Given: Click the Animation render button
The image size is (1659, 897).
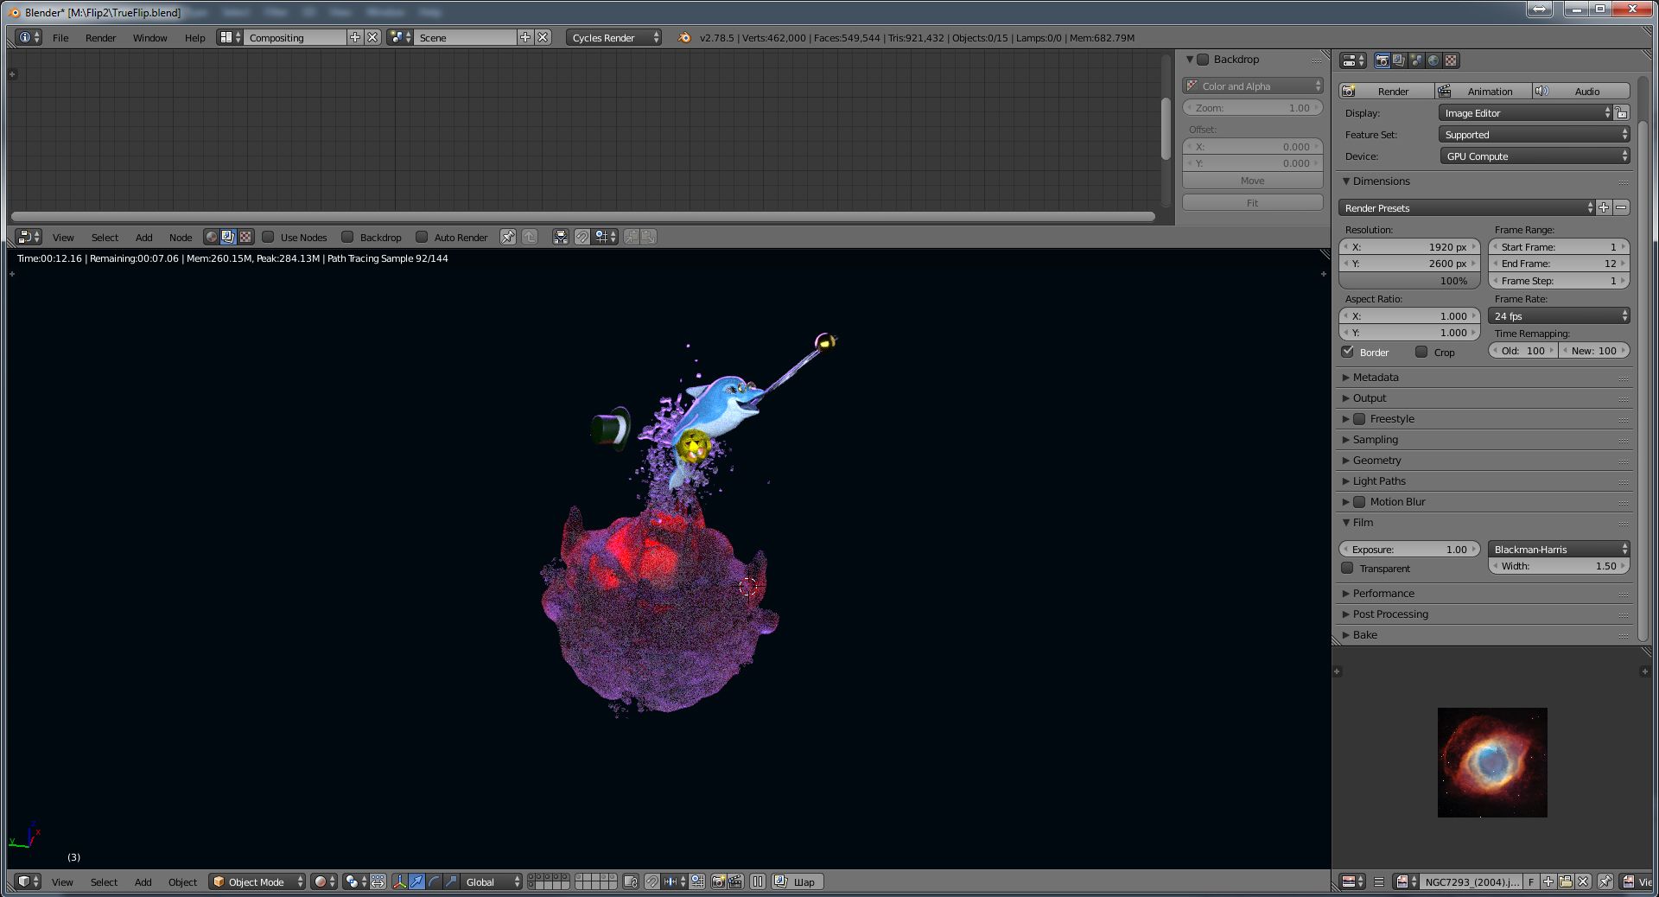Looking at the screenshot, I should (1484, 92).
